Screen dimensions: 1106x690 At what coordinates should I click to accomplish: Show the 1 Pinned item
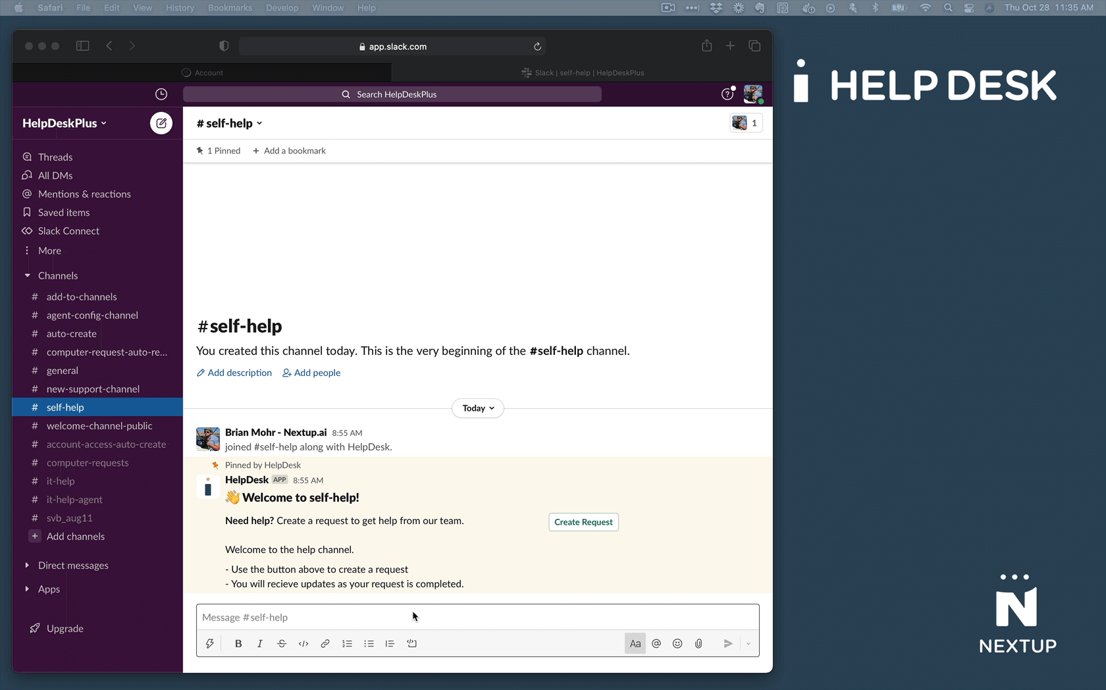(x=219, y=151)
